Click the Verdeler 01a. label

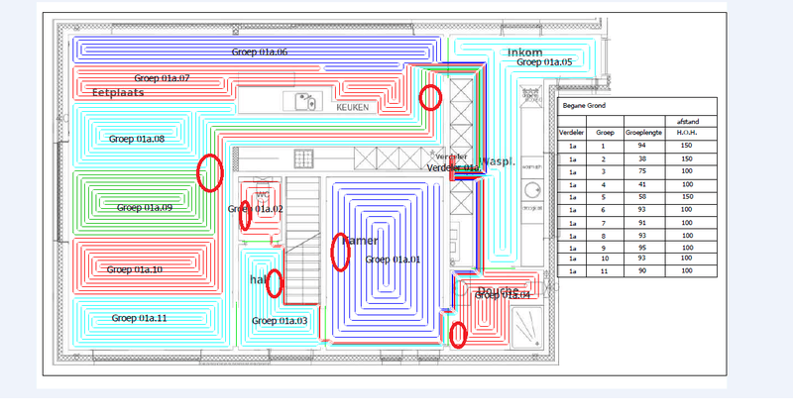point(454,167)
